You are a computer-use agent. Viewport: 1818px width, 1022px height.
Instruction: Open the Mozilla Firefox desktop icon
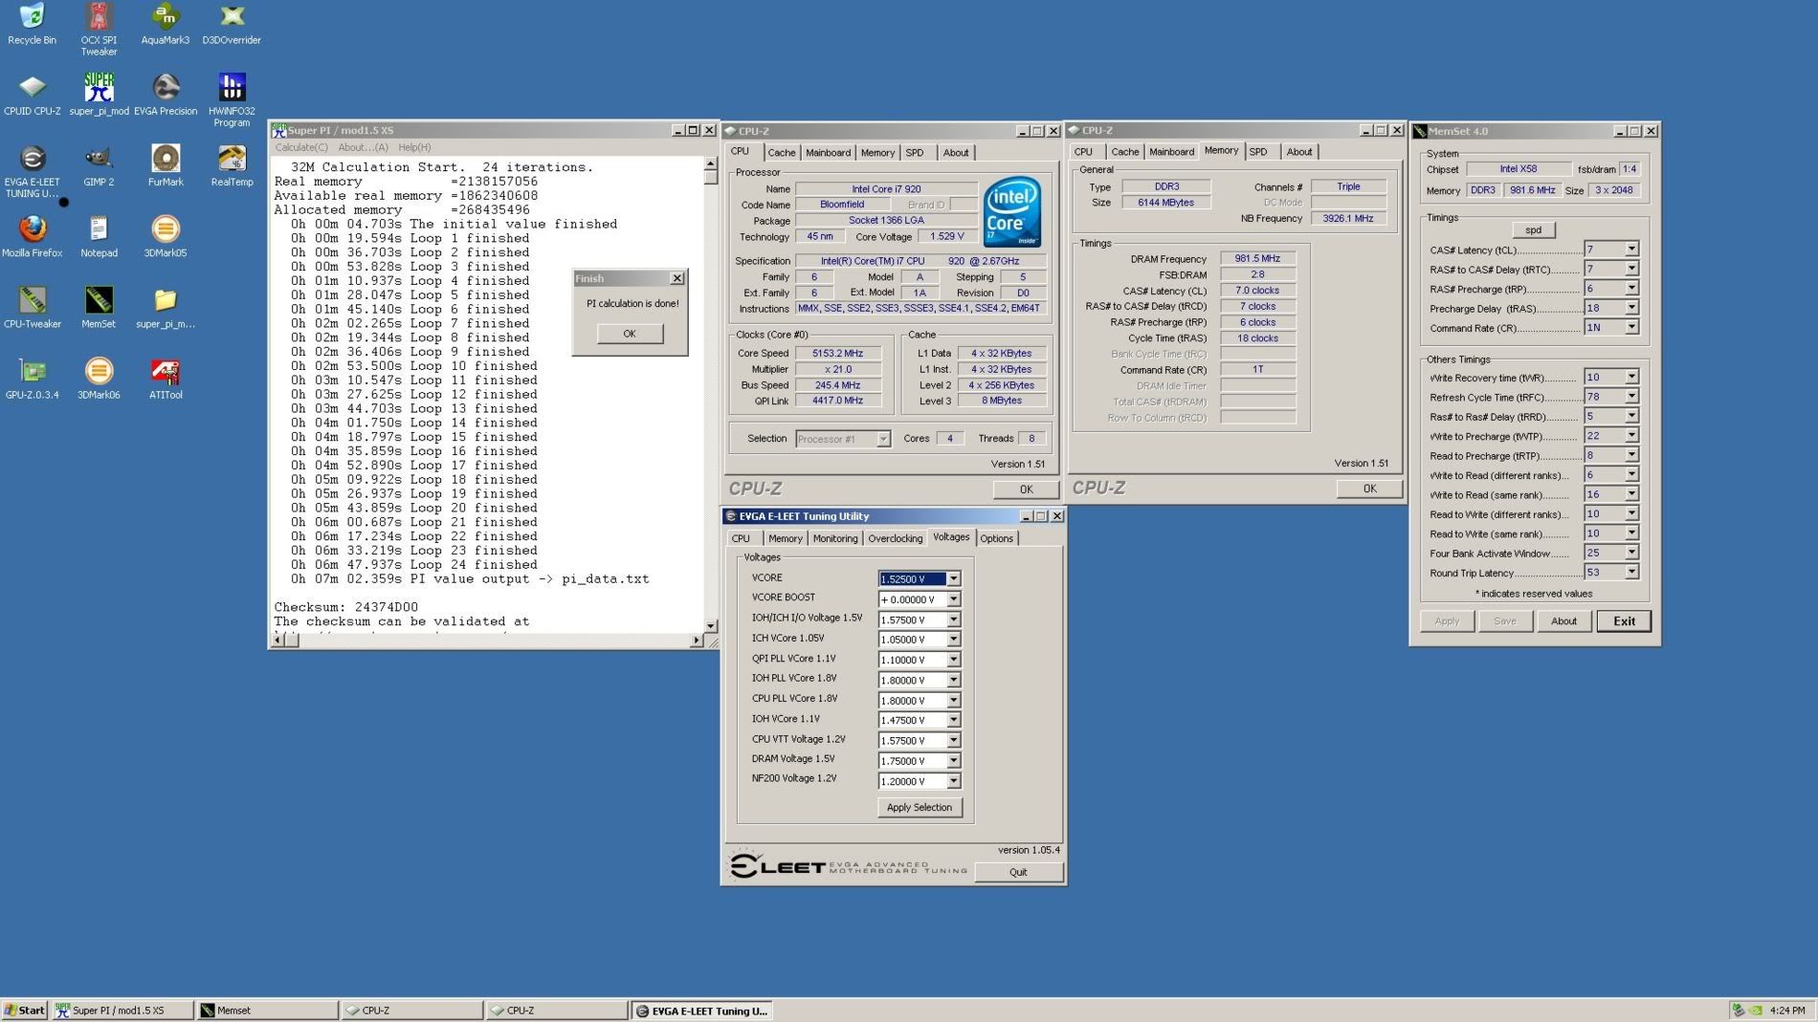(x=32, y=231)
